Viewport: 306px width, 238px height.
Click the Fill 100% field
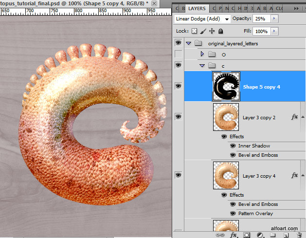(262, 31)
